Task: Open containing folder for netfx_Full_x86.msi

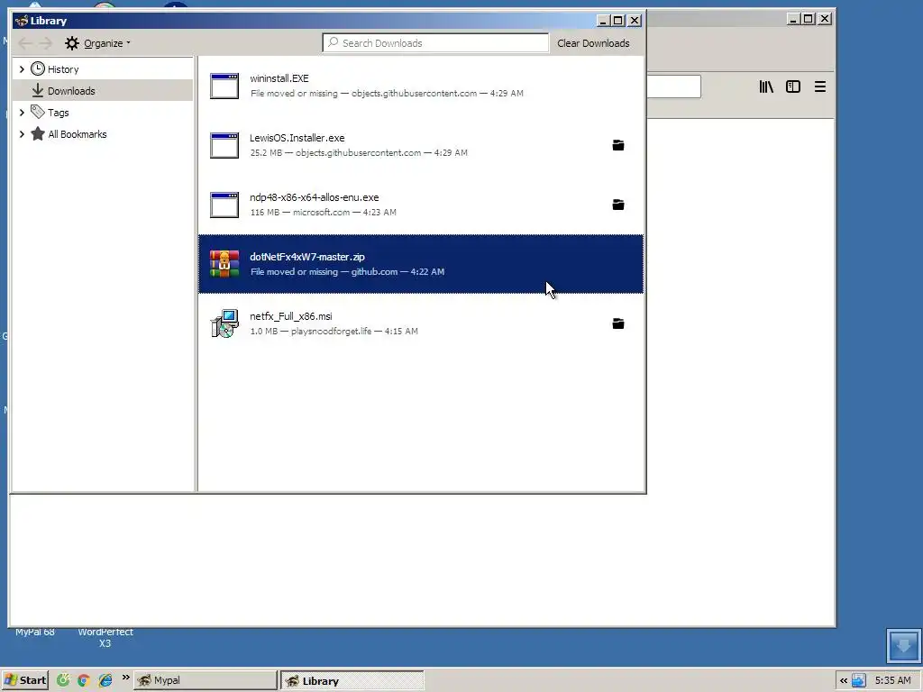Action: [618, 323]
